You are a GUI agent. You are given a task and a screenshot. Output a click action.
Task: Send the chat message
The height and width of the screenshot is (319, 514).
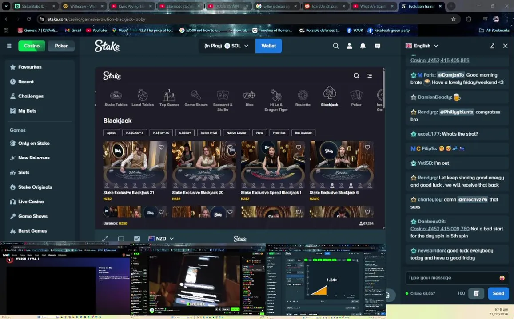point(498,293)
